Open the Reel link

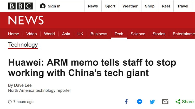166,6
